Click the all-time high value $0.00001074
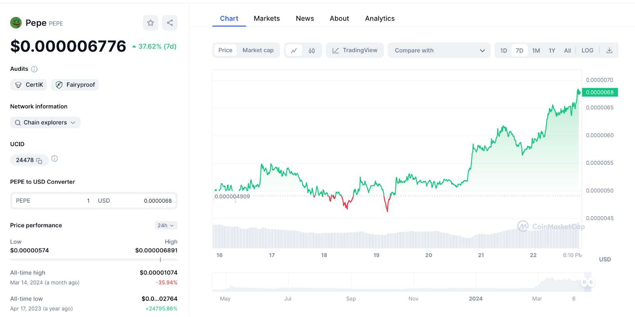 [x=158, y=273]
